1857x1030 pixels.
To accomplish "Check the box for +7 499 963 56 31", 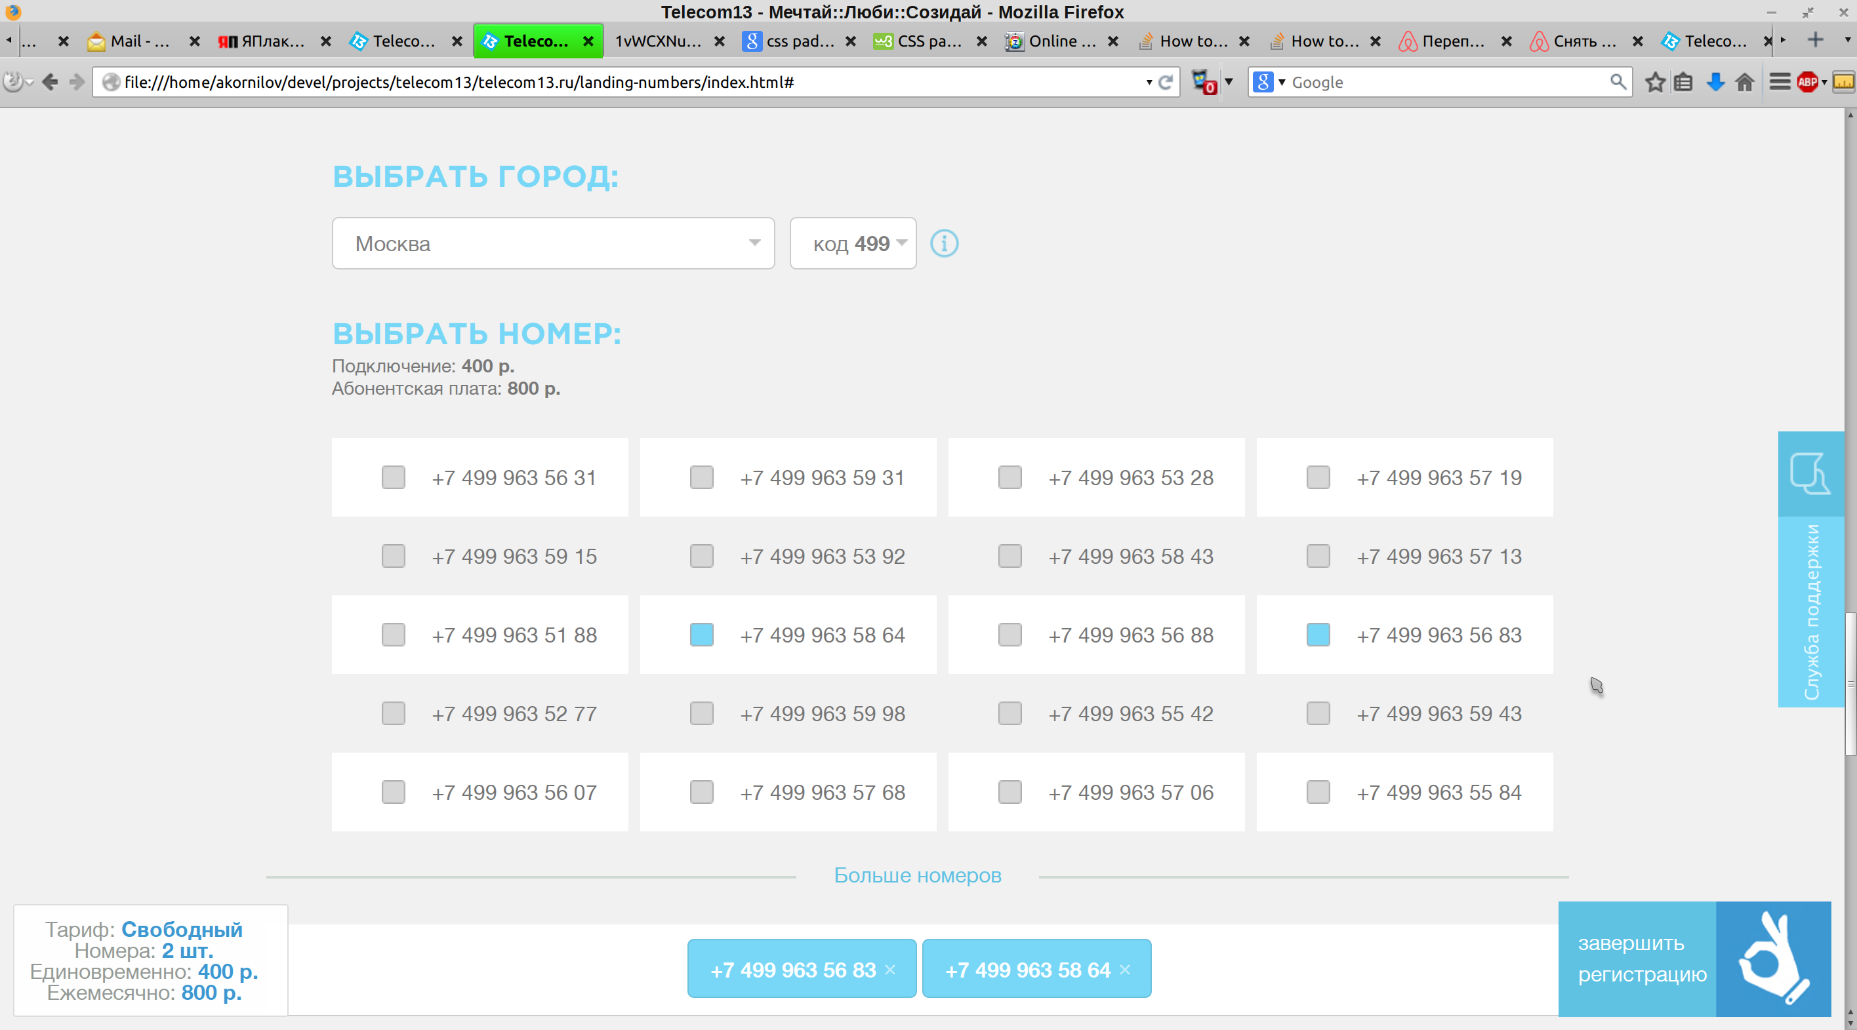I will coord(394,477).
